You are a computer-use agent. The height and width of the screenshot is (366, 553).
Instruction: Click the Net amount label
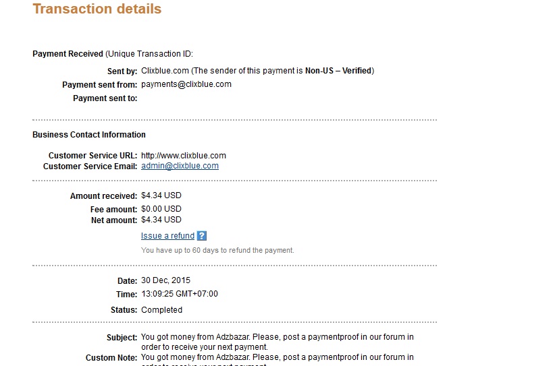114,220
